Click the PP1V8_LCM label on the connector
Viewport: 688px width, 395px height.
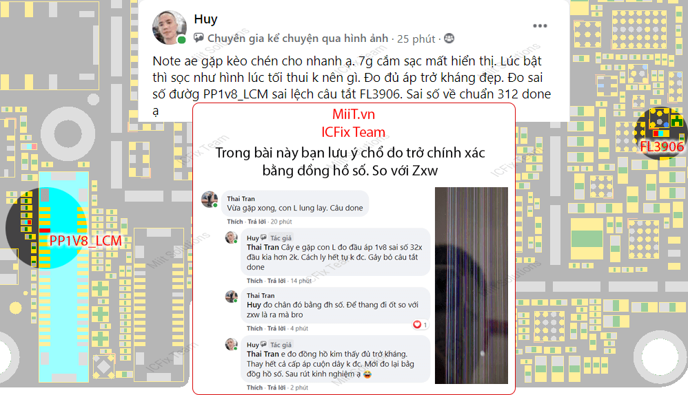(85, 240)
